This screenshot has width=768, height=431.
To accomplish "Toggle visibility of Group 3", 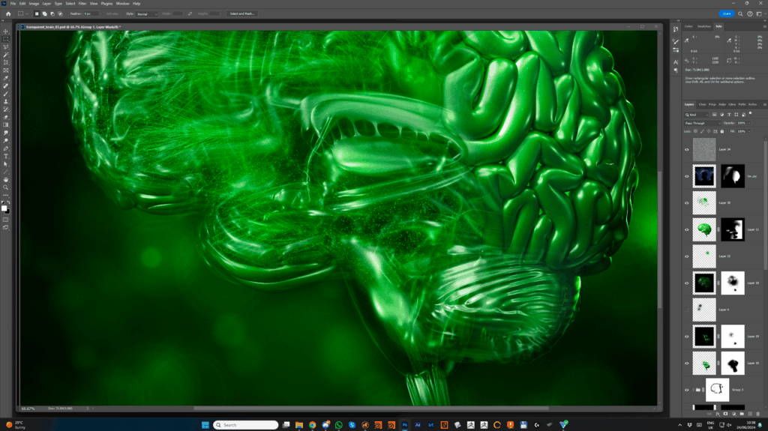I will click(687, 390).
